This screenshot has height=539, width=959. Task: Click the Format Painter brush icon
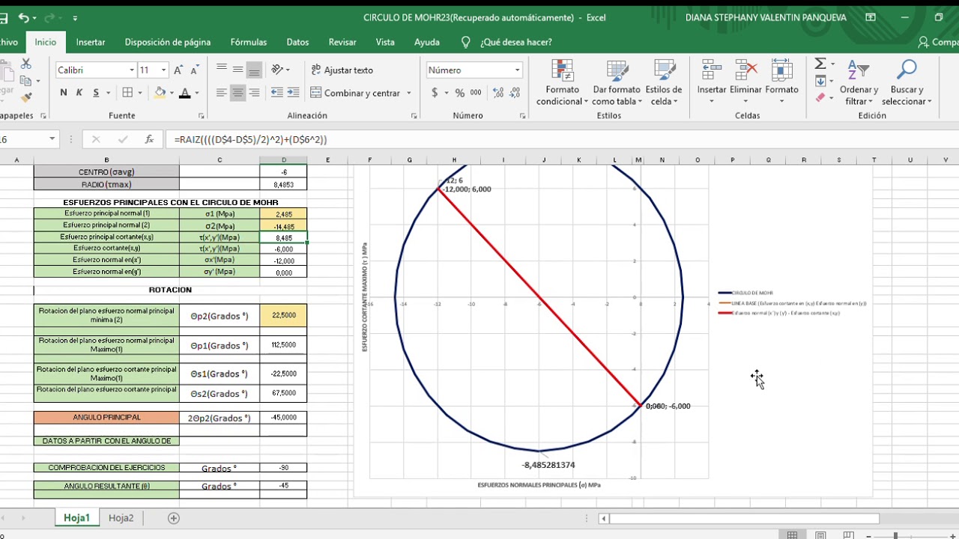click(26, 97)
